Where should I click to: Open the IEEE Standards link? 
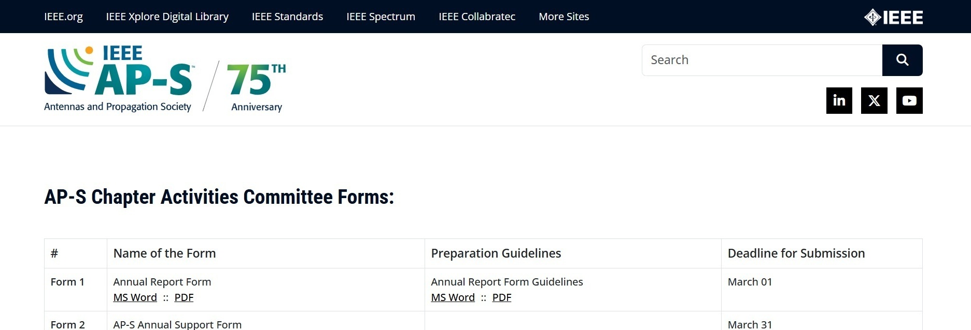[x=287, y=17]
